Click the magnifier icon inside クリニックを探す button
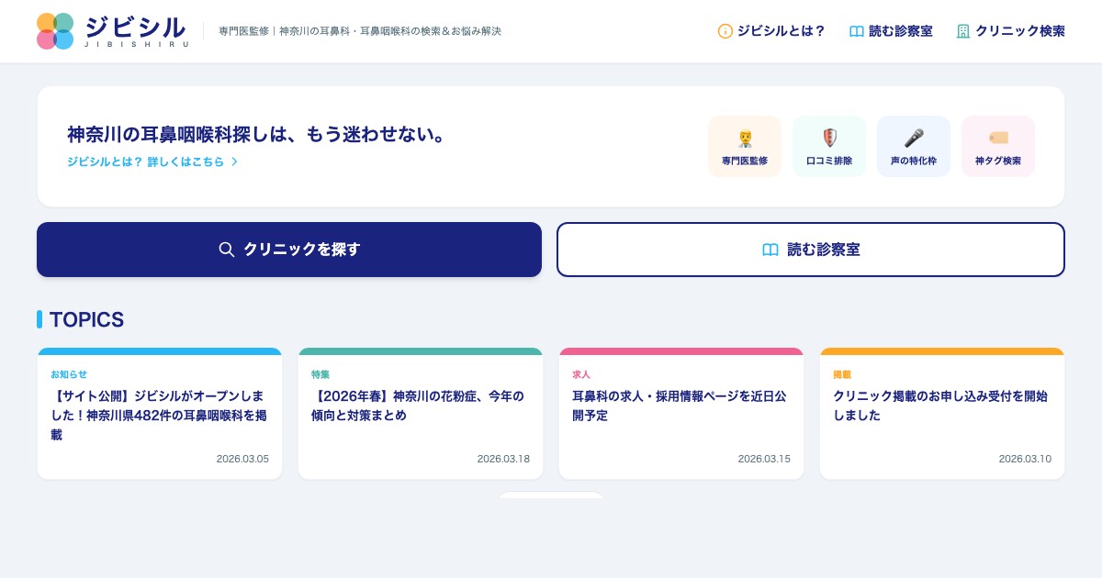The width and height of the screenshot is (1102, 578). click(228, 250)
